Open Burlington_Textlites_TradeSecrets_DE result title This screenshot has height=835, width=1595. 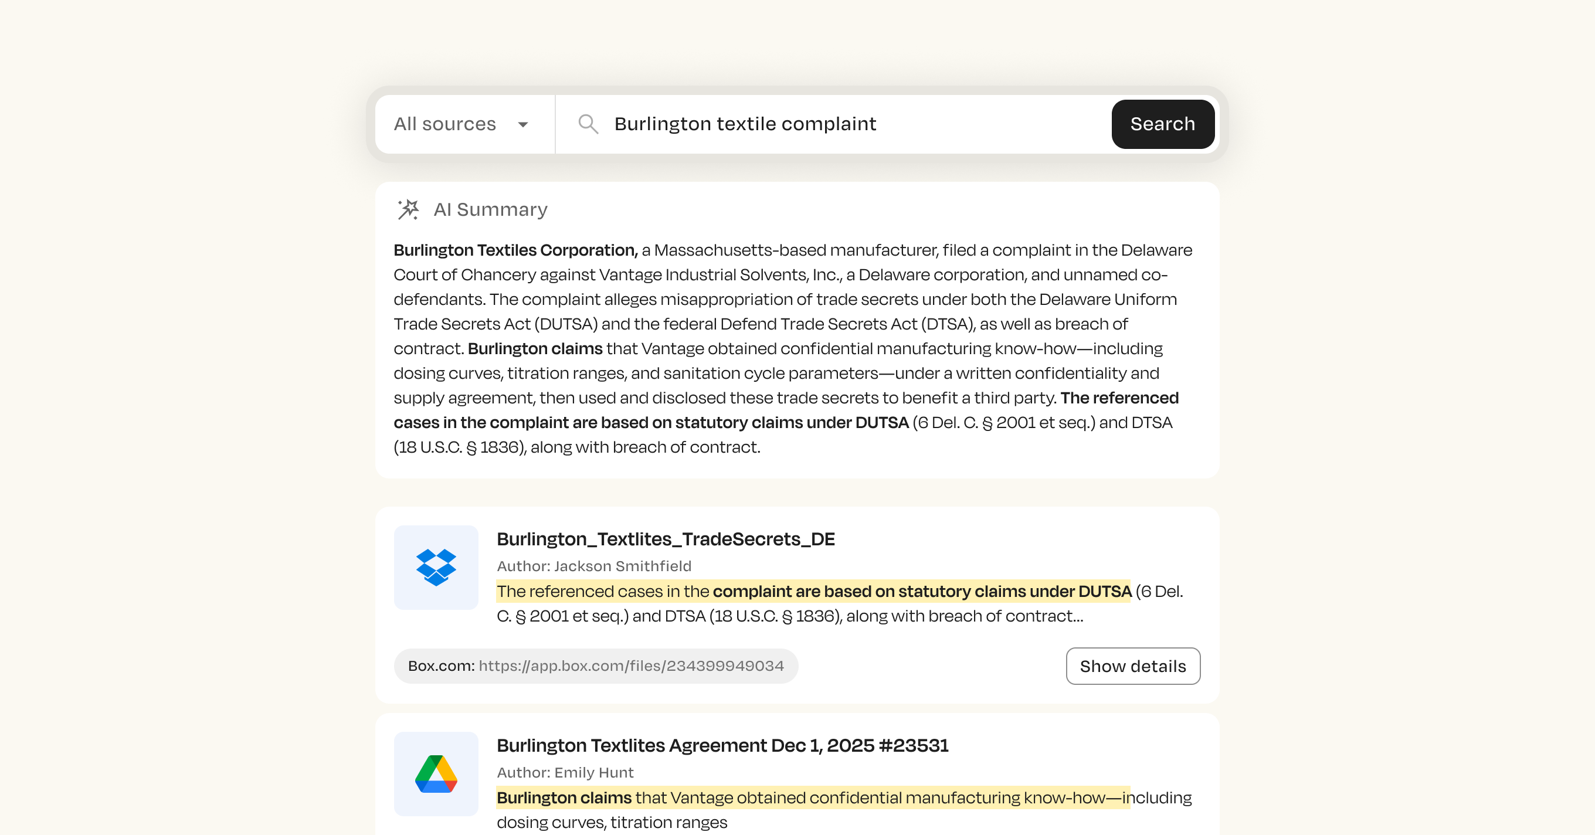pyautogui.click(x=666, y=538)
